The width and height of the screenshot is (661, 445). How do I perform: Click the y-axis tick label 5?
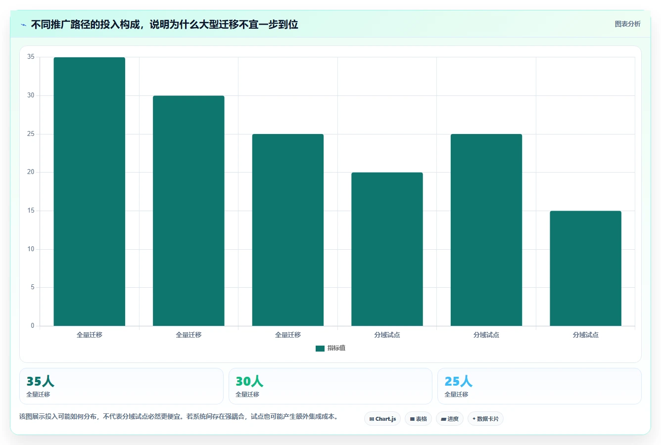coord(33,287)
